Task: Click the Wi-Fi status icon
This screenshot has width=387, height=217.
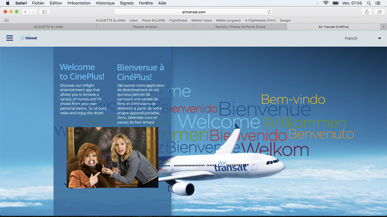Action: pos(326,3)
